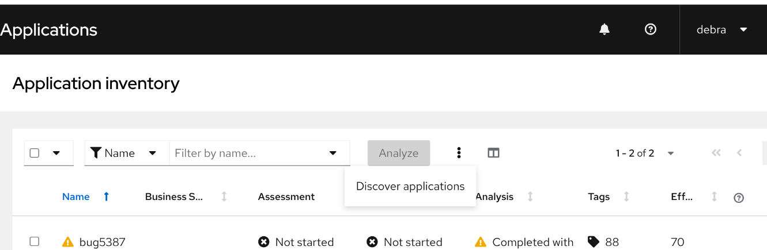Check the bug5387 row checkbox
767x250 pixels.
click(35, 241)
